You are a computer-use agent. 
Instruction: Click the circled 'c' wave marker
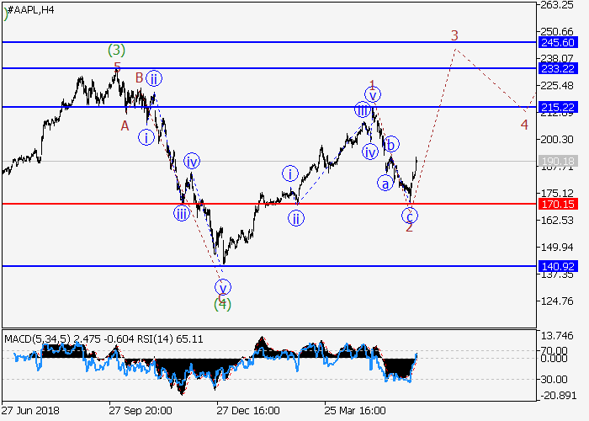pyautogui.click(x=410, y=215)
